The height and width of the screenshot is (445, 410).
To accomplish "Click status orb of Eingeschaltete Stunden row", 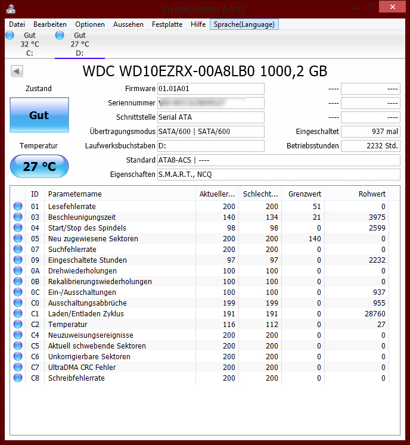I will [18, 260].
